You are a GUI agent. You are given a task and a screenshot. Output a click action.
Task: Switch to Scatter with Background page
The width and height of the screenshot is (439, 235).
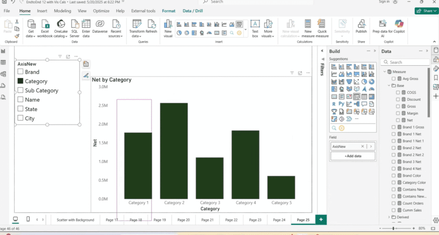(75, 220)
